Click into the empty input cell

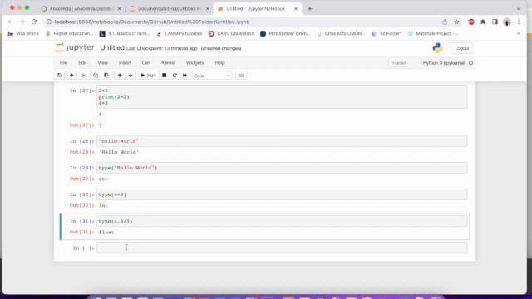click(282, 248)
